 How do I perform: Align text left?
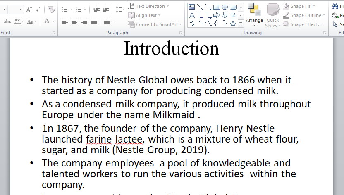click(x=65, y=21)
